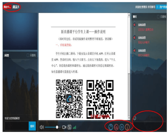This screenshot has height=134, width=168.
Task: Click the scroll up arrow of document
Action: 129,15
